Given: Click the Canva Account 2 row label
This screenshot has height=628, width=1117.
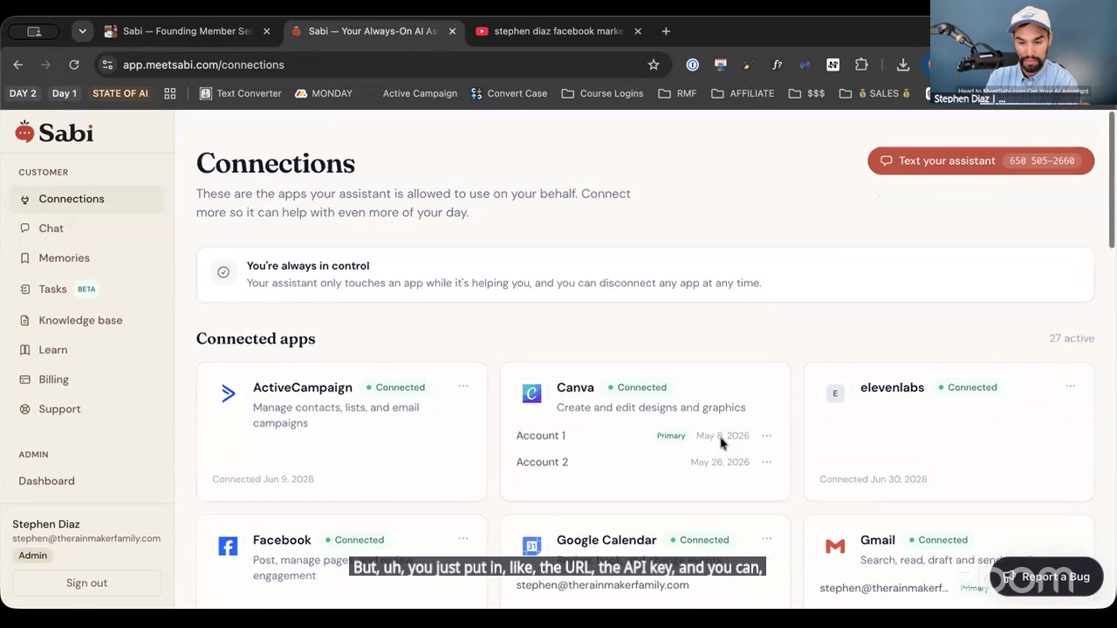Looking at the screenshot, I should 542,461.
